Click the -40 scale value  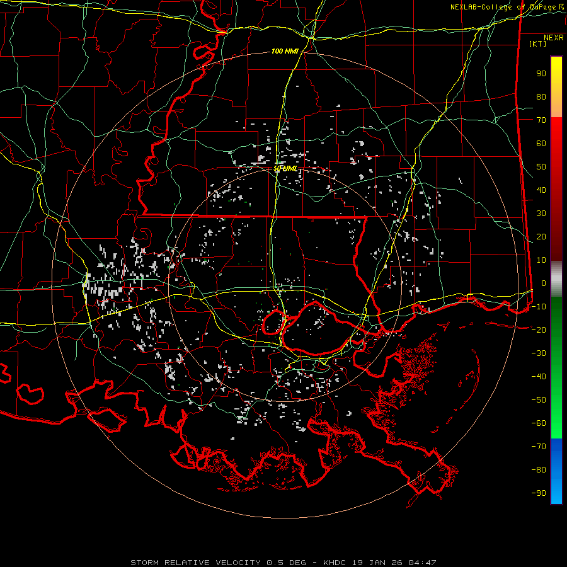click(539, 377)
